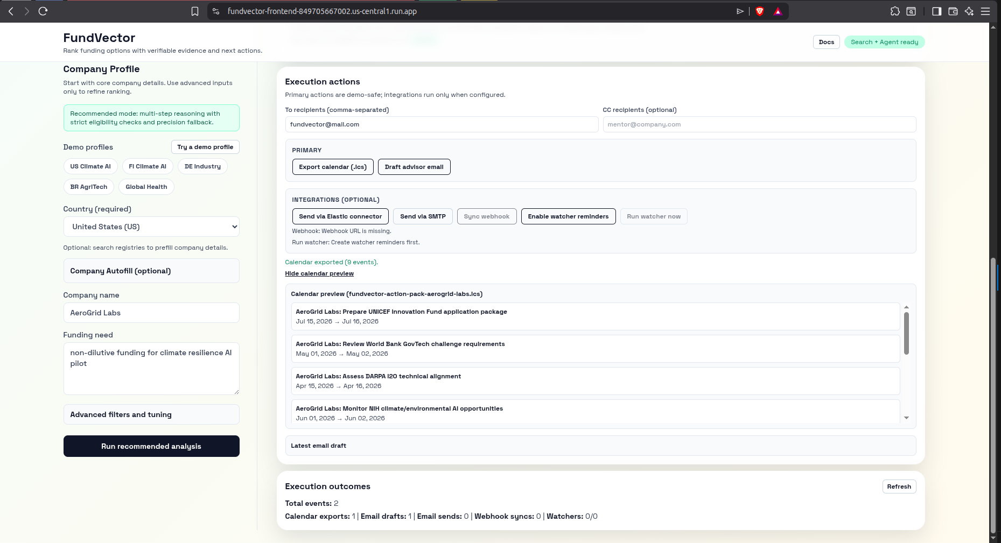Draft an advisor email
Screen dimensions: 1001x543
(414, 167)
